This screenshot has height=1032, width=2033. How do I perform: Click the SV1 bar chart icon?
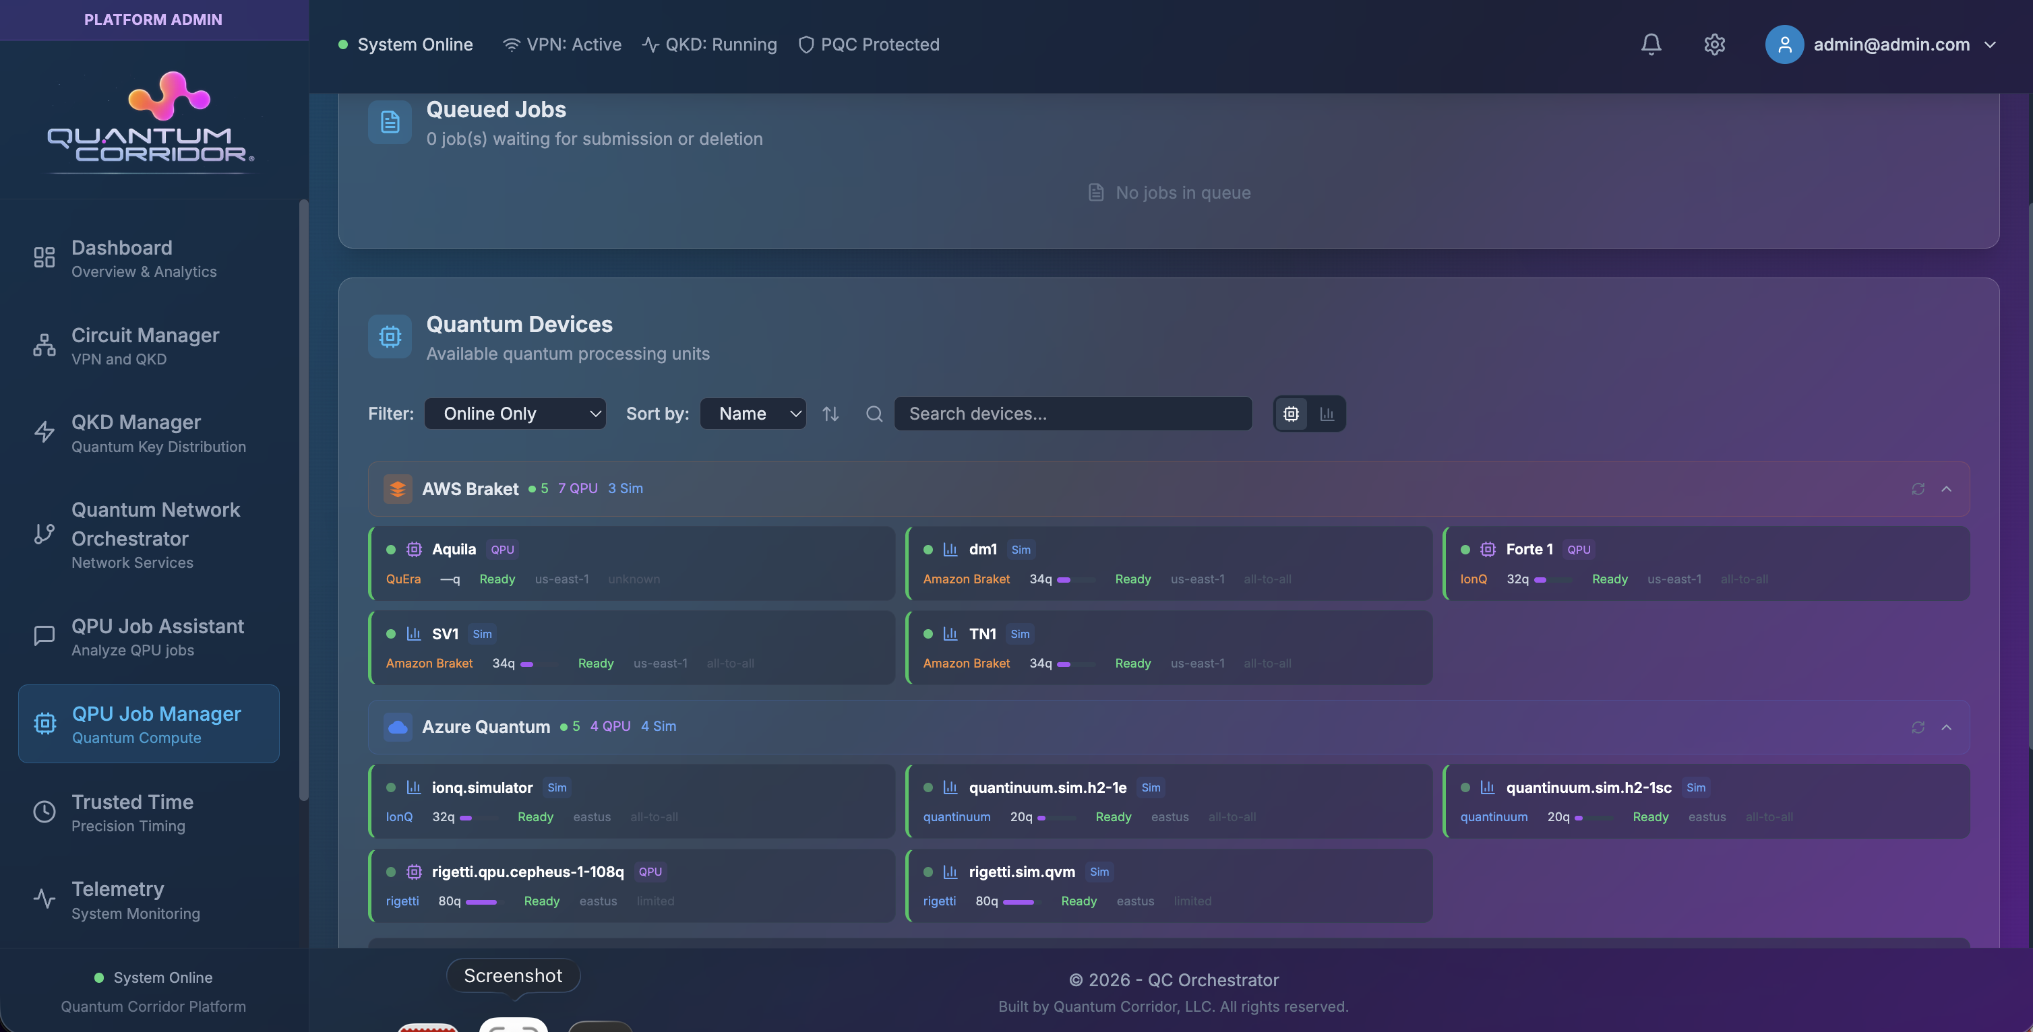414,635
